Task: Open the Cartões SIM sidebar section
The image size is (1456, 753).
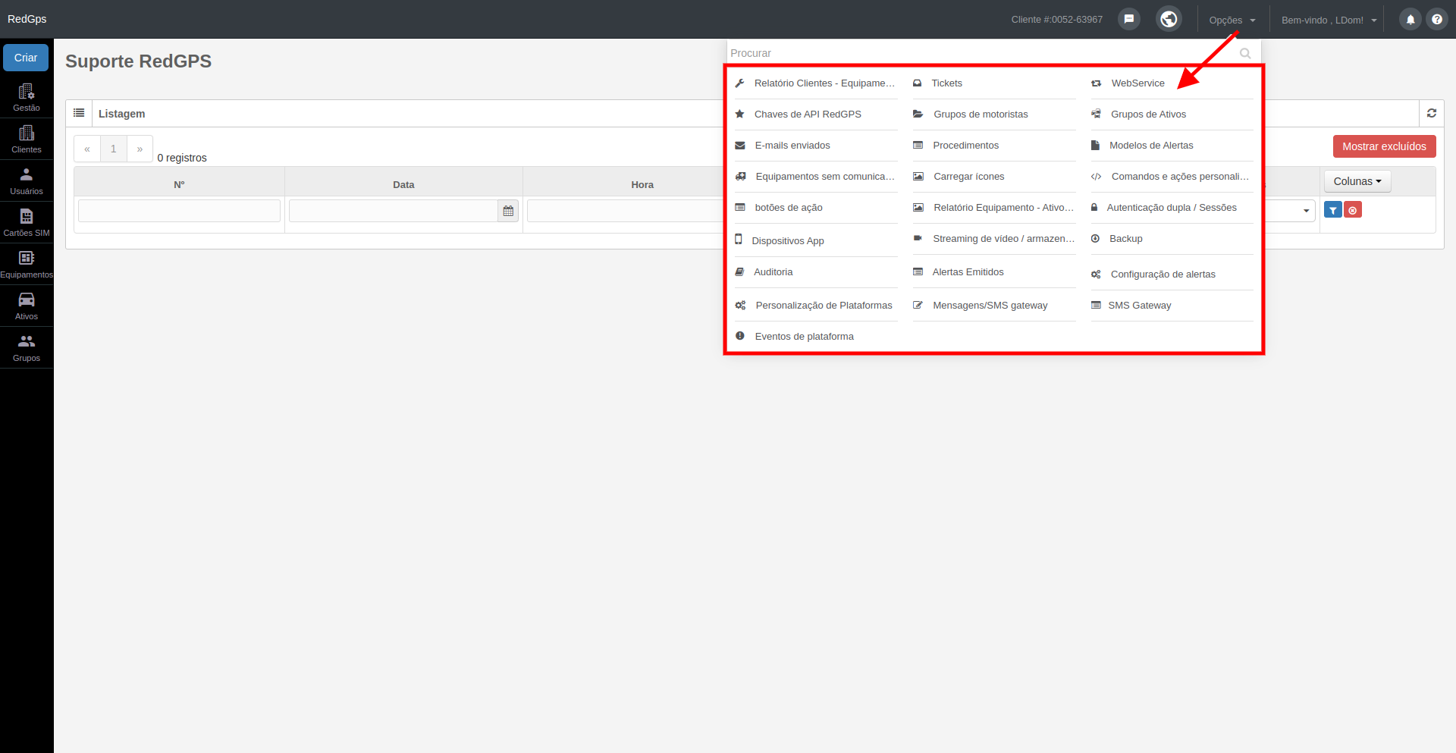Action: (27, 222)
